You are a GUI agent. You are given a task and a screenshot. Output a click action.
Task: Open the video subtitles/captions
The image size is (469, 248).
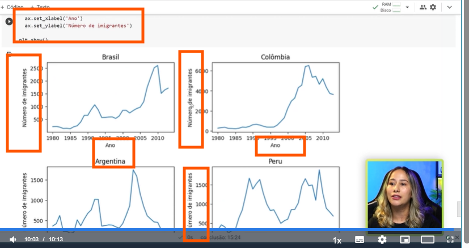pyautogui.click(x=360, y=240)
